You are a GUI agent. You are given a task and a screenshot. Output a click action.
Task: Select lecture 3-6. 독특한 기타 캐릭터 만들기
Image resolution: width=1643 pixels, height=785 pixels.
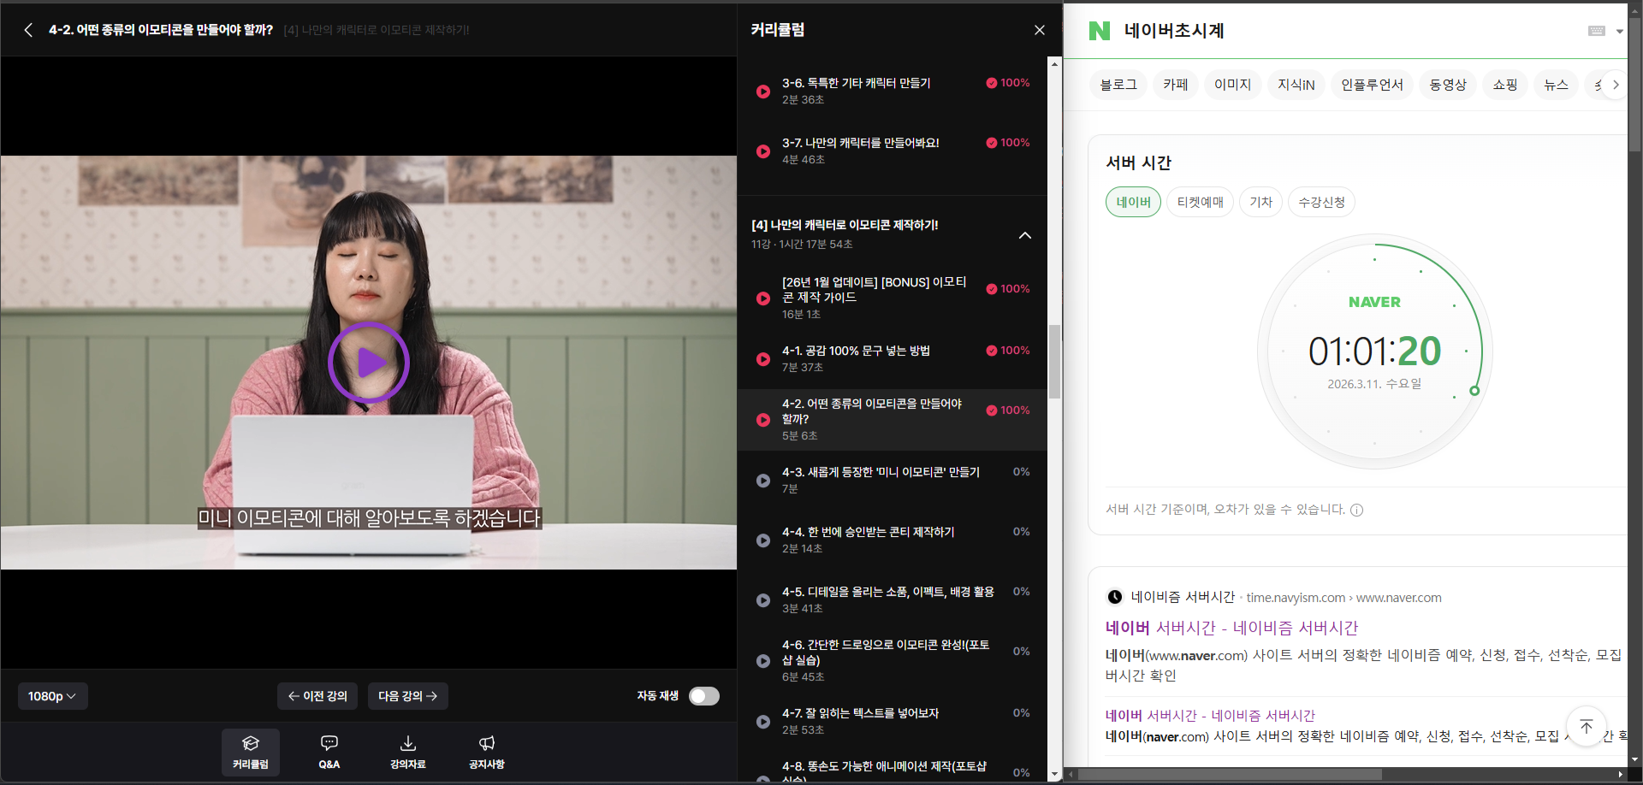pos(893,91)
